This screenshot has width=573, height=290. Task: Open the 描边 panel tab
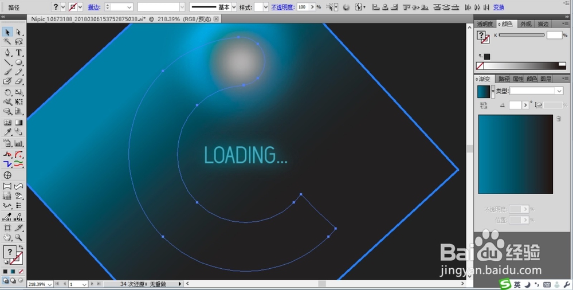tap(543, 24)
